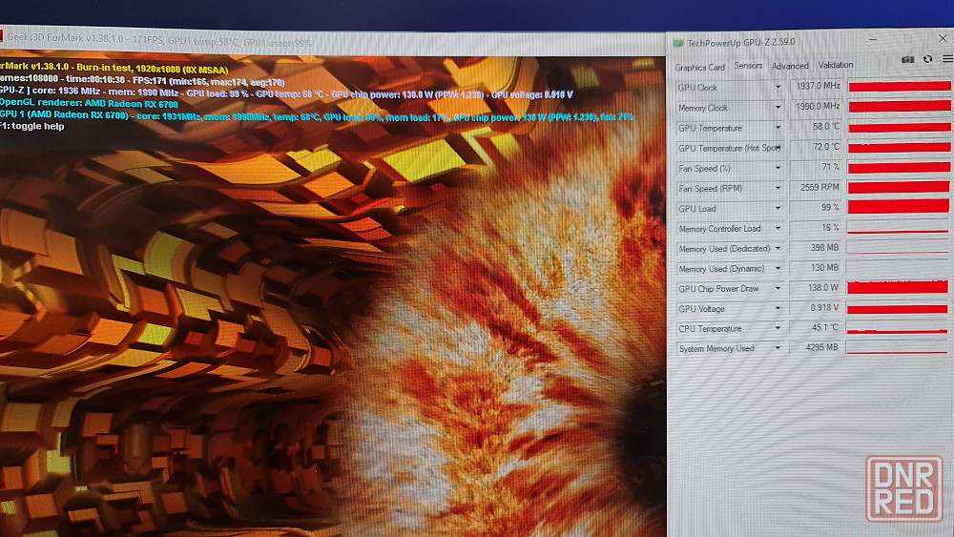Expand the GPU Temperature sensor dropdown

click(778, 128)
